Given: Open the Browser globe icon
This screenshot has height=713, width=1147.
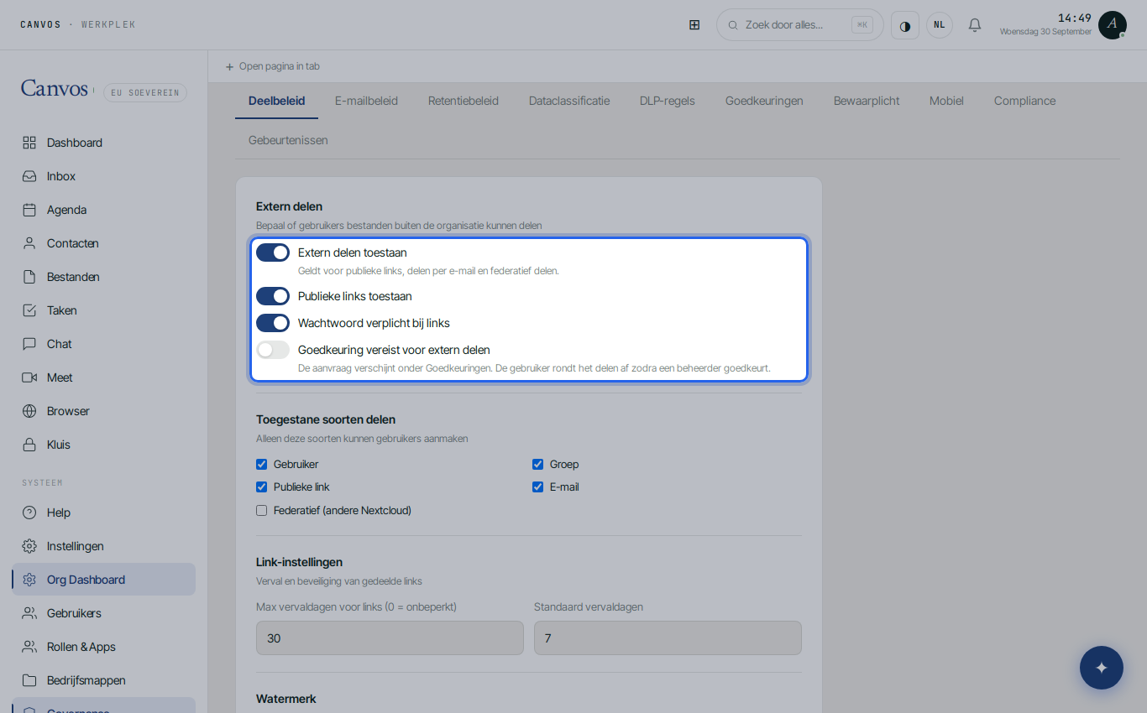Looking at the screenshot, I should [29, 411].
